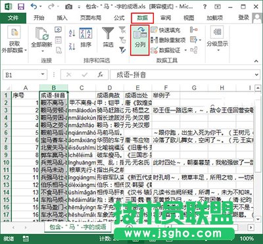Open the Data Validation dropdown arrow

pyautogui.click(x=185, y=51)
